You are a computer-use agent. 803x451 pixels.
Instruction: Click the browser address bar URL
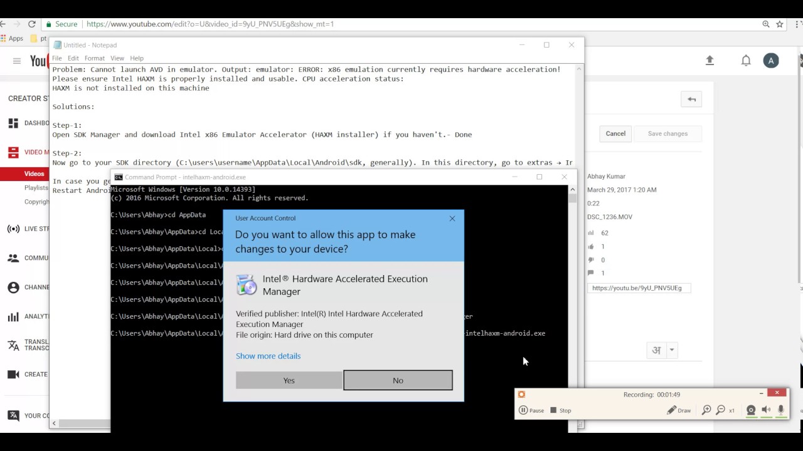(x=210, y=24)
